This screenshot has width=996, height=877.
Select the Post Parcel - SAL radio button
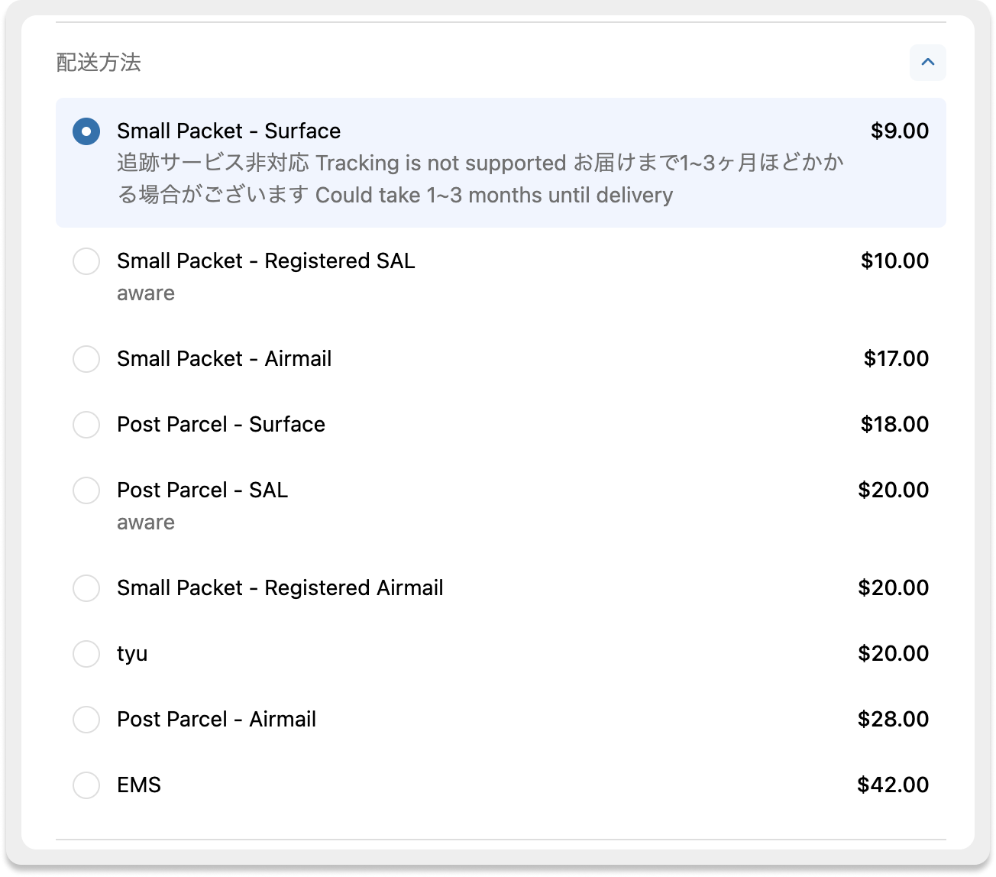[86, 490]
